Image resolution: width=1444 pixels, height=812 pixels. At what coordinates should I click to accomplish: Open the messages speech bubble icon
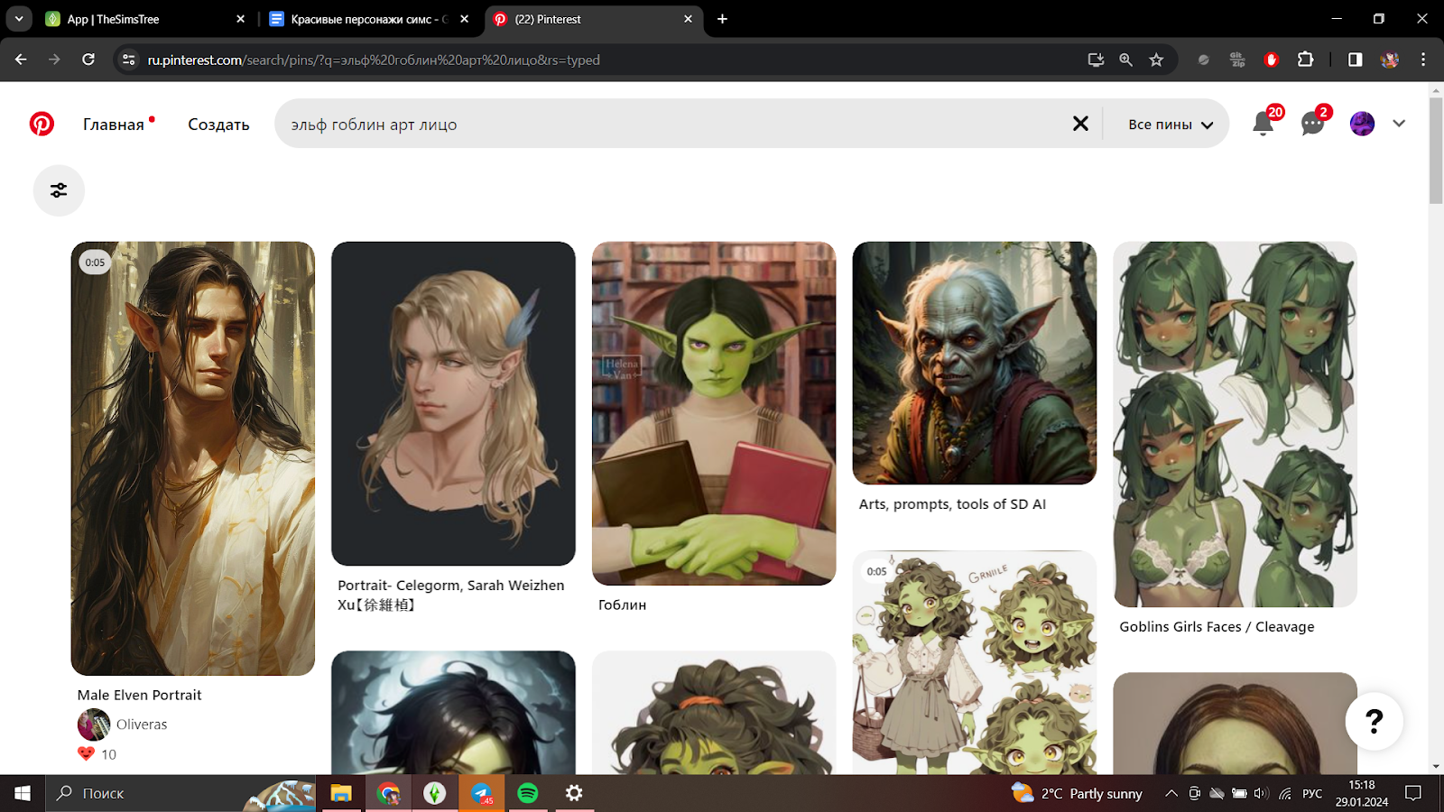(1312, 124)
